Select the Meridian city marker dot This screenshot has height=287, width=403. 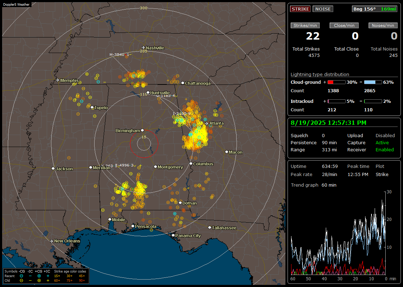tap(90, 167)
